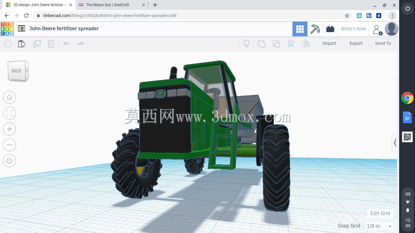Go forward in the browser

pyautogui.click(x=16, y=16)
